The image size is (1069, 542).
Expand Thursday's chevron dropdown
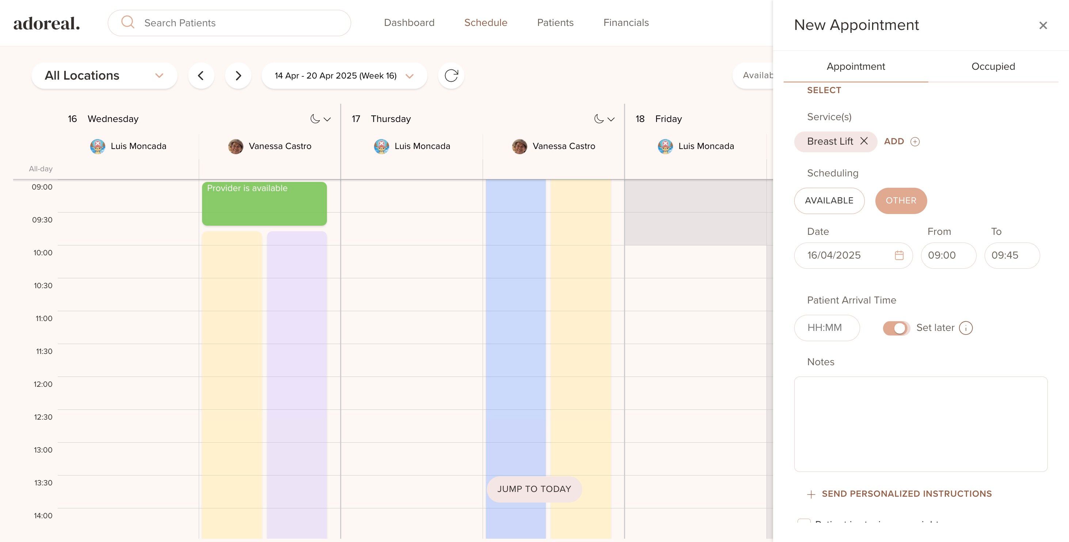click(x=611, y=119)
